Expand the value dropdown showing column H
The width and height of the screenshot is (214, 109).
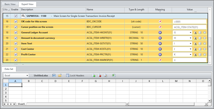point(190,38)
